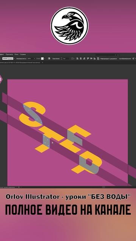Viewport: 136px width, 241px height.
Task: Expand the stroke profile dropdown arrow
Action: [x=14, y=59]
